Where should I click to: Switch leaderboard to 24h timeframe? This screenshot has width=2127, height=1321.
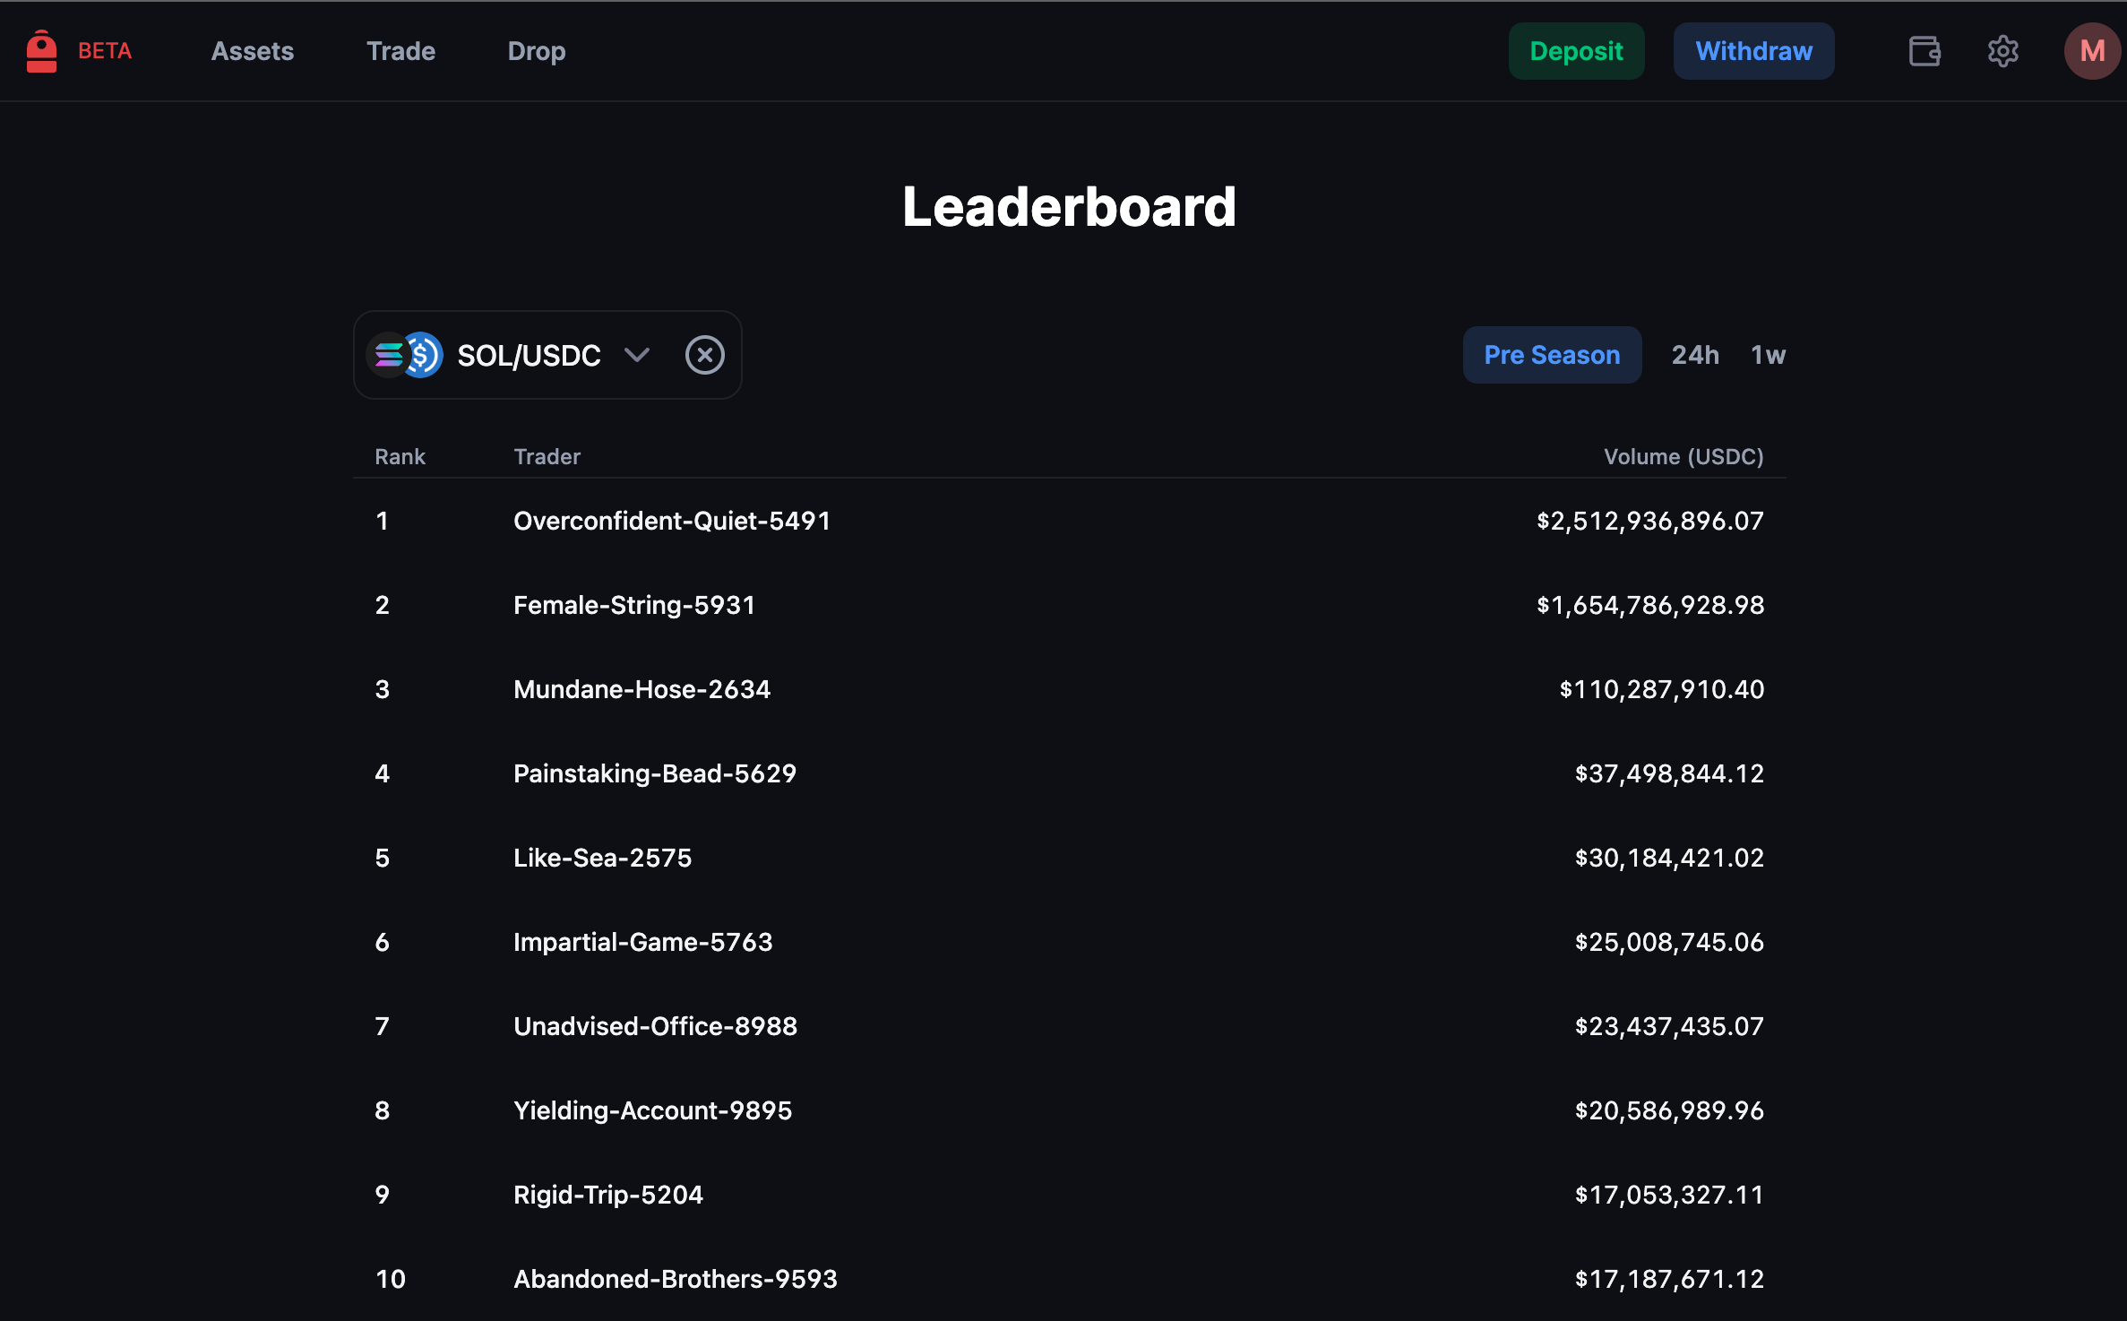[x=1694, y=355]
